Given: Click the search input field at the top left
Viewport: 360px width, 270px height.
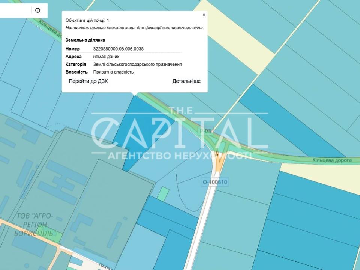Looking at the screenshot, I should point(16,10).
